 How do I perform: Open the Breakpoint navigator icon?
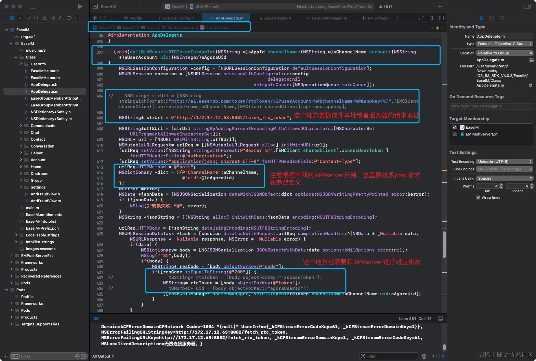(69, 18)
